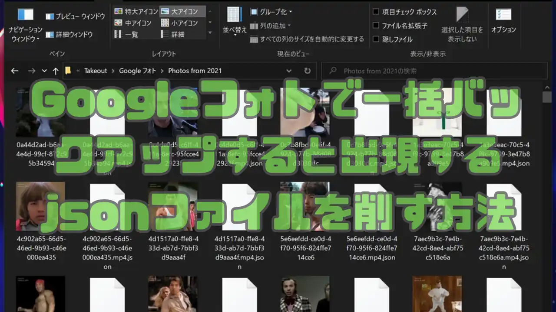
Task: Toggle the 詳細ウィンドウ pane
Action: coord(69,35)
